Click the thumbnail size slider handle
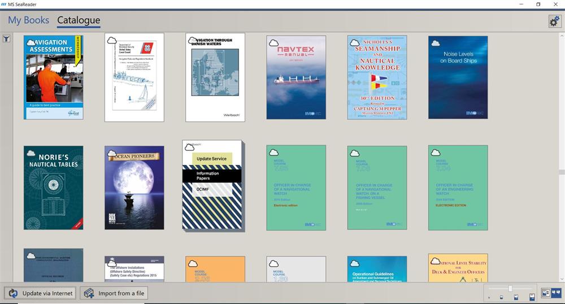 [510, 289]
